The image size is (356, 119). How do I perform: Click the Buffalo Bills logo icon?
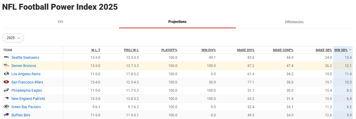(6, 115)
